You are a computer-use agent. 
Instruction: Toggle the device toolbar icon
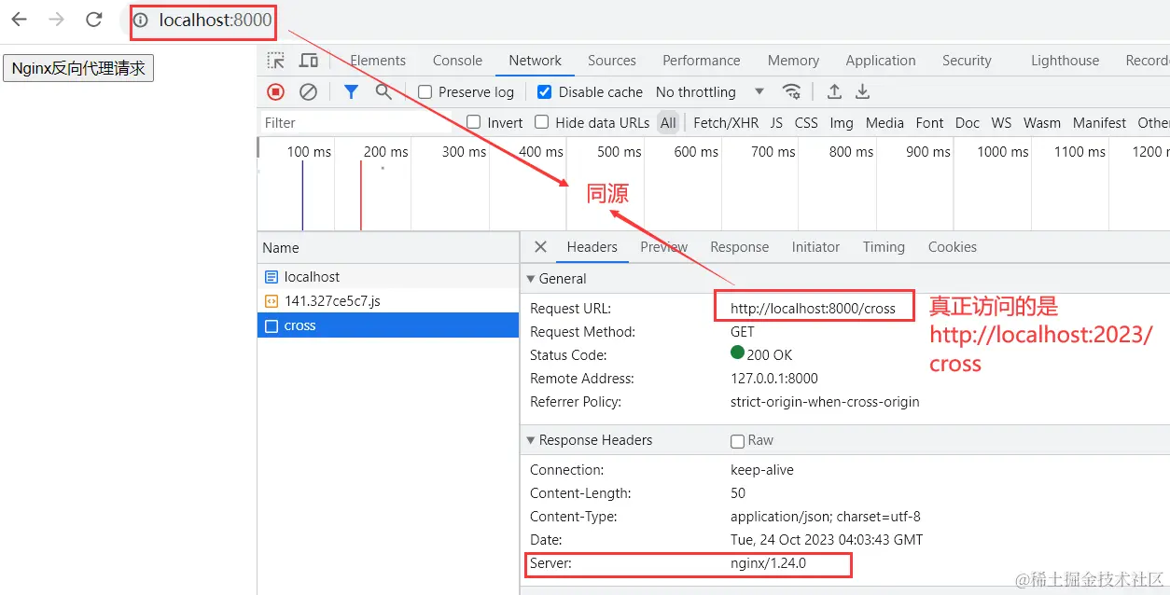[309, 61]
